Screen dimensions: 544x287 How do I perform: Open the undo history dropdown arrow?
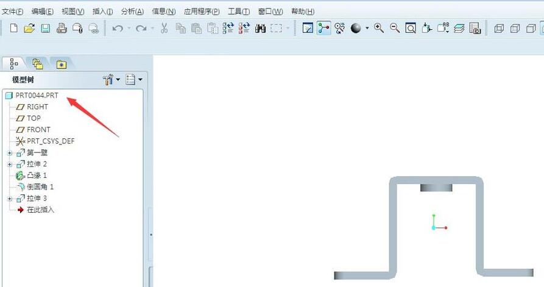129,28
